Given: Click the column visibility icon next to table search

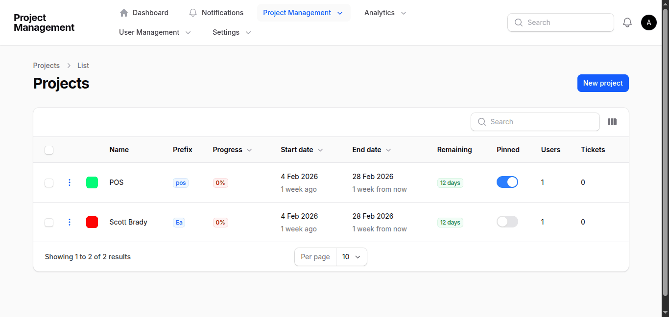Looking at the screenshot, I should coord(612,121).
